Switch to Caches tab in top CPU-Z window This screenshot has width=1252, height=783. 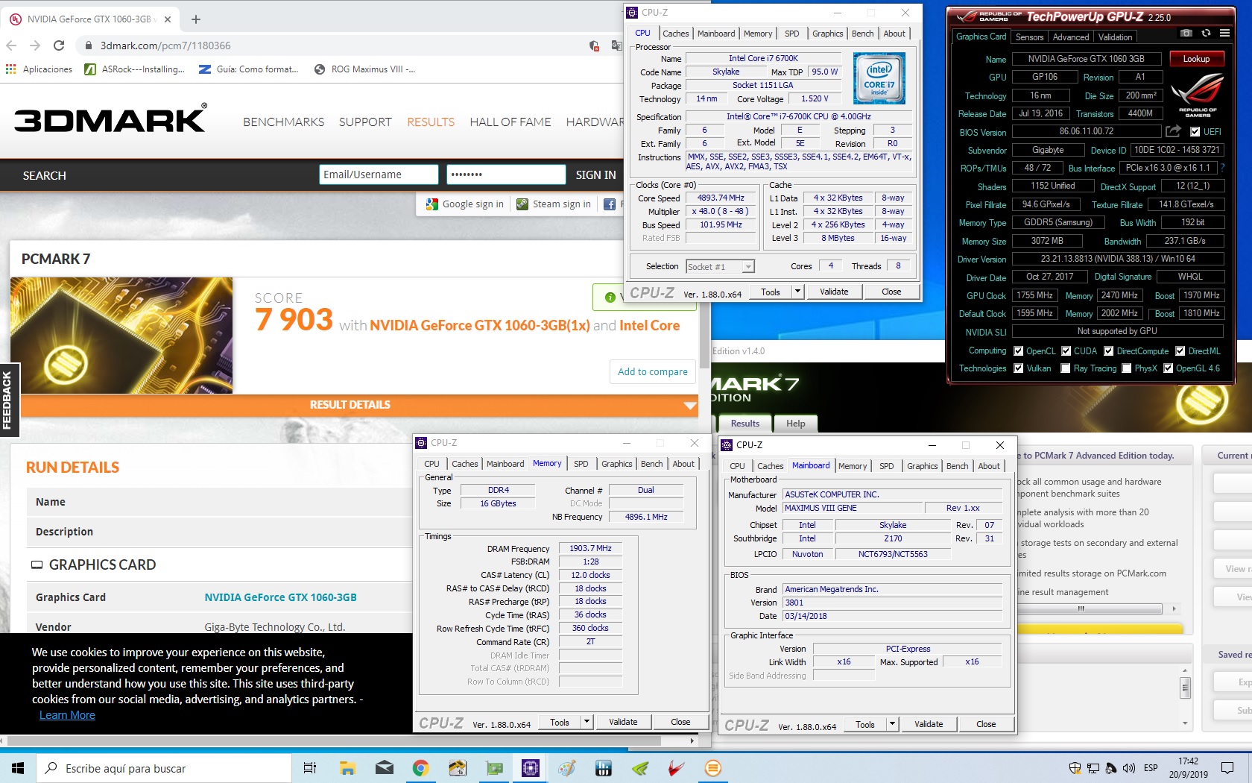(x=676, y=34)
